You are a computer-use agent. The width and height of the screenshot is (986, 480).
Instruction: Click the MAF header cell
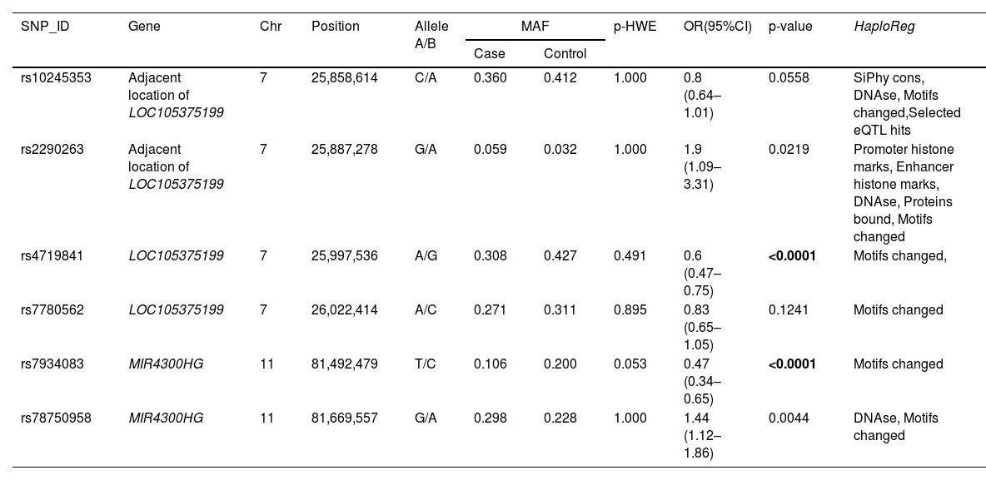(x=535, y=27)
